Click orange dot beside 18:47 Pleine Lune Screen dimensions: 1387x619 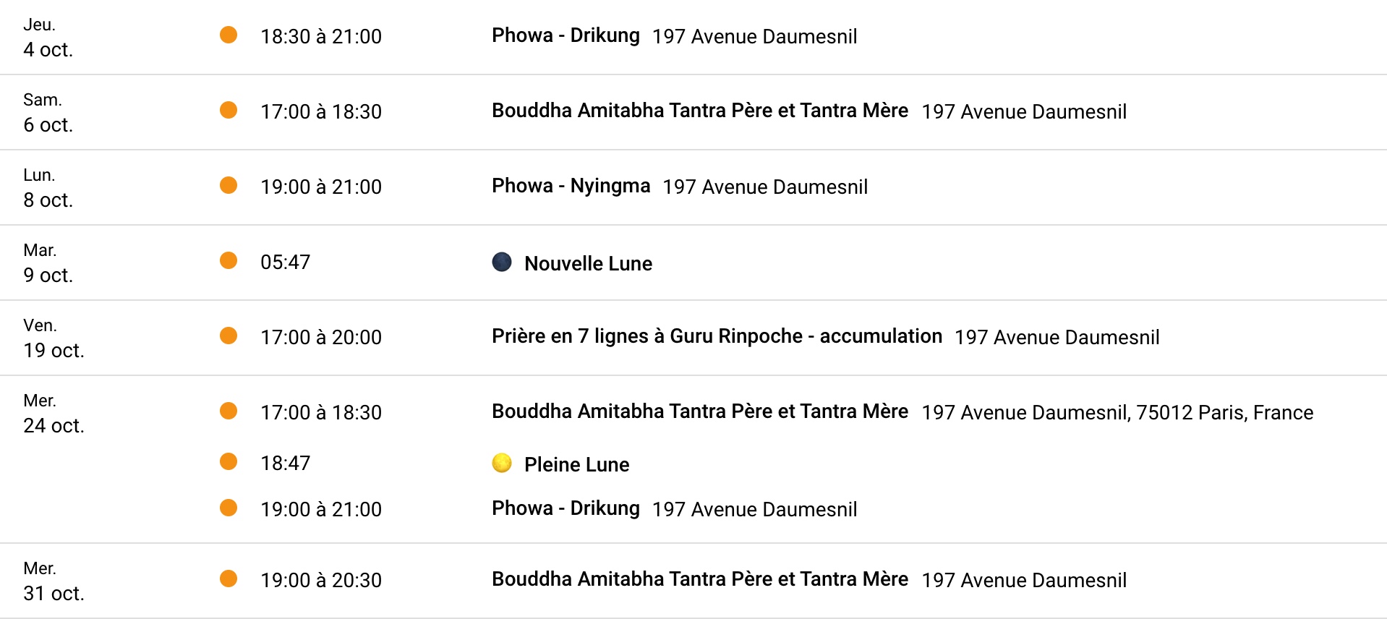coord(229,461)
